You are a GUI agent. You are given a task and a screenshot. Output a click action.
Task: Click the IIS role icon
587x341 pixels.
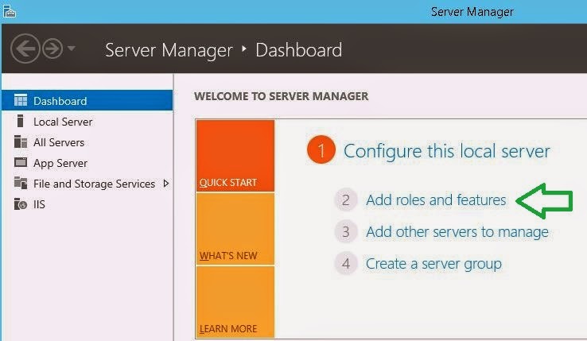pyautogui.click(x=21, y=204)
